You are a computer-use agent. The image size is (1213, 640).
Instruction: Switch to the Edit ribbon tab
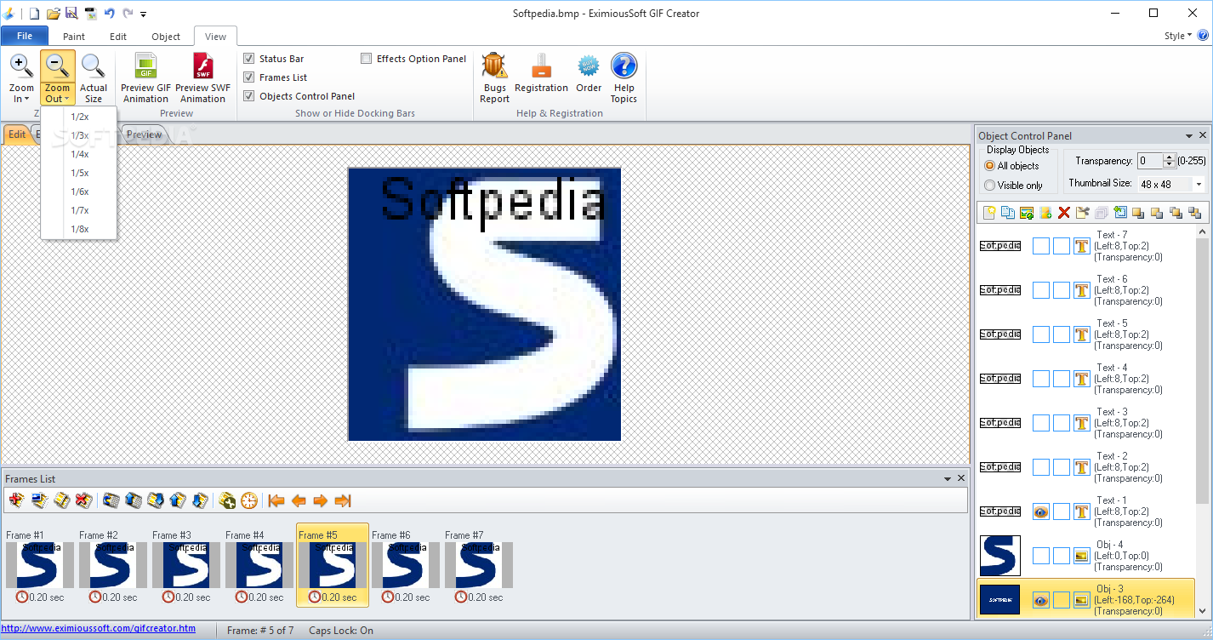[x=118, y=37]
